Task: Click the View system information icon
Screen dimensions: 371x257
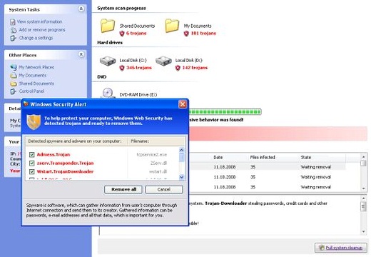Action: [x=13, y=22]
